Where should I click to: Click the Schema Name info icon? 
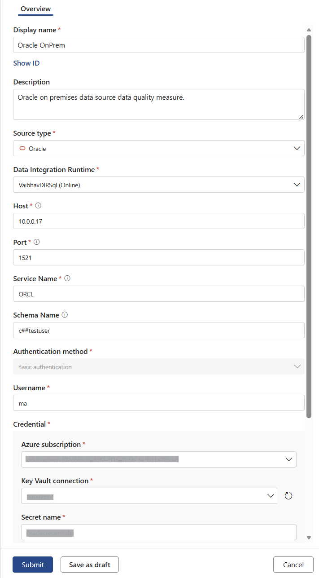[x=65, y=315]
